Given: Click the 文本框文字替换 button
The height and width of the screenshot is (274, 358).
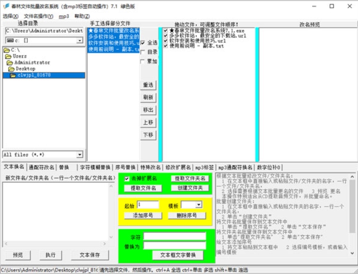Looking at the screenshot, I should coord(178,255).
